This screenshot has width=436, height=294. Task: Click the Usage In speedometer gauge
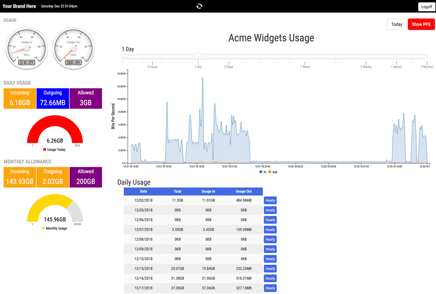pos(27,48)
